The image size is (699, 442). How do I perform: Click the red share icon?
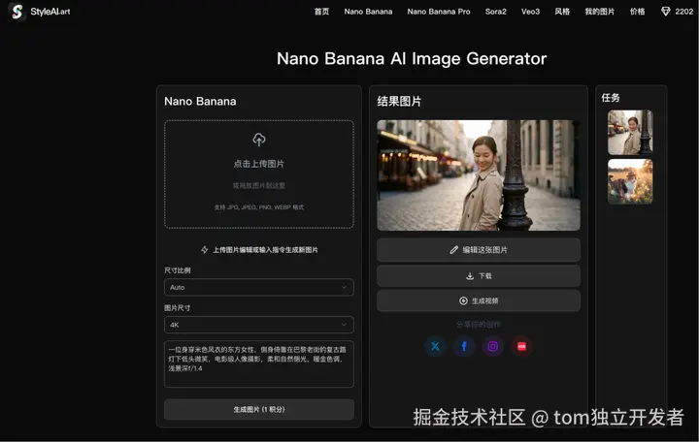[x=521, y=346]
